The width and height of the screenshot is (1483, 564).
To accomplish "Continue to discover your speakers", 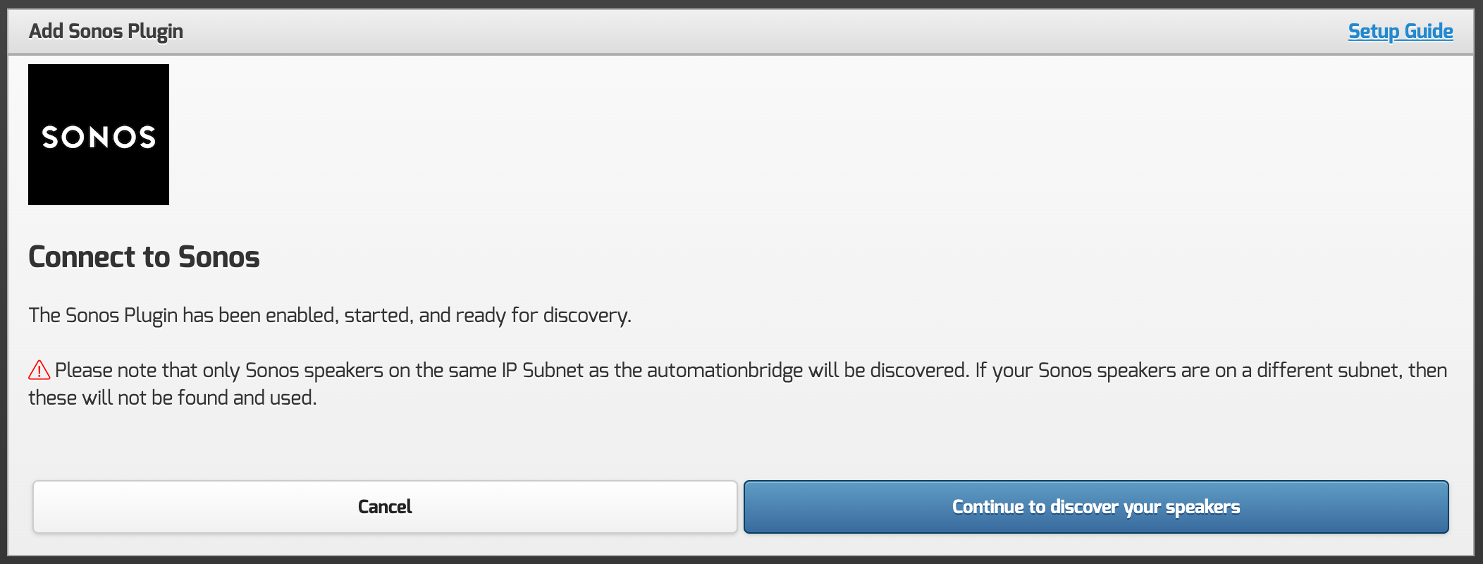I will (1096, 507).
